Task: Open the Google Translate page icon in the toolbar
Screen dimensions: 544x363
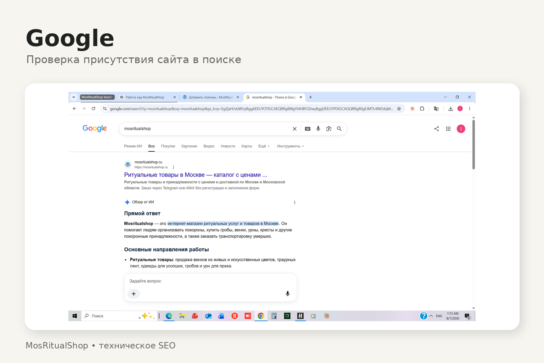Action: pos(436,109)
